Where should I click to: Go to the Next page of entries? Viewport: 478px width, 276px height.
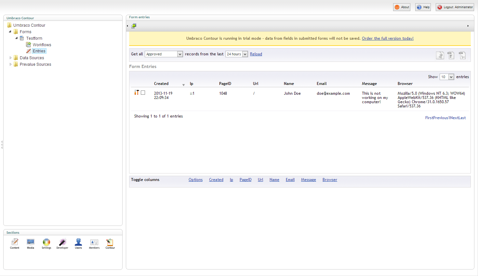click(x=454, y=118)
